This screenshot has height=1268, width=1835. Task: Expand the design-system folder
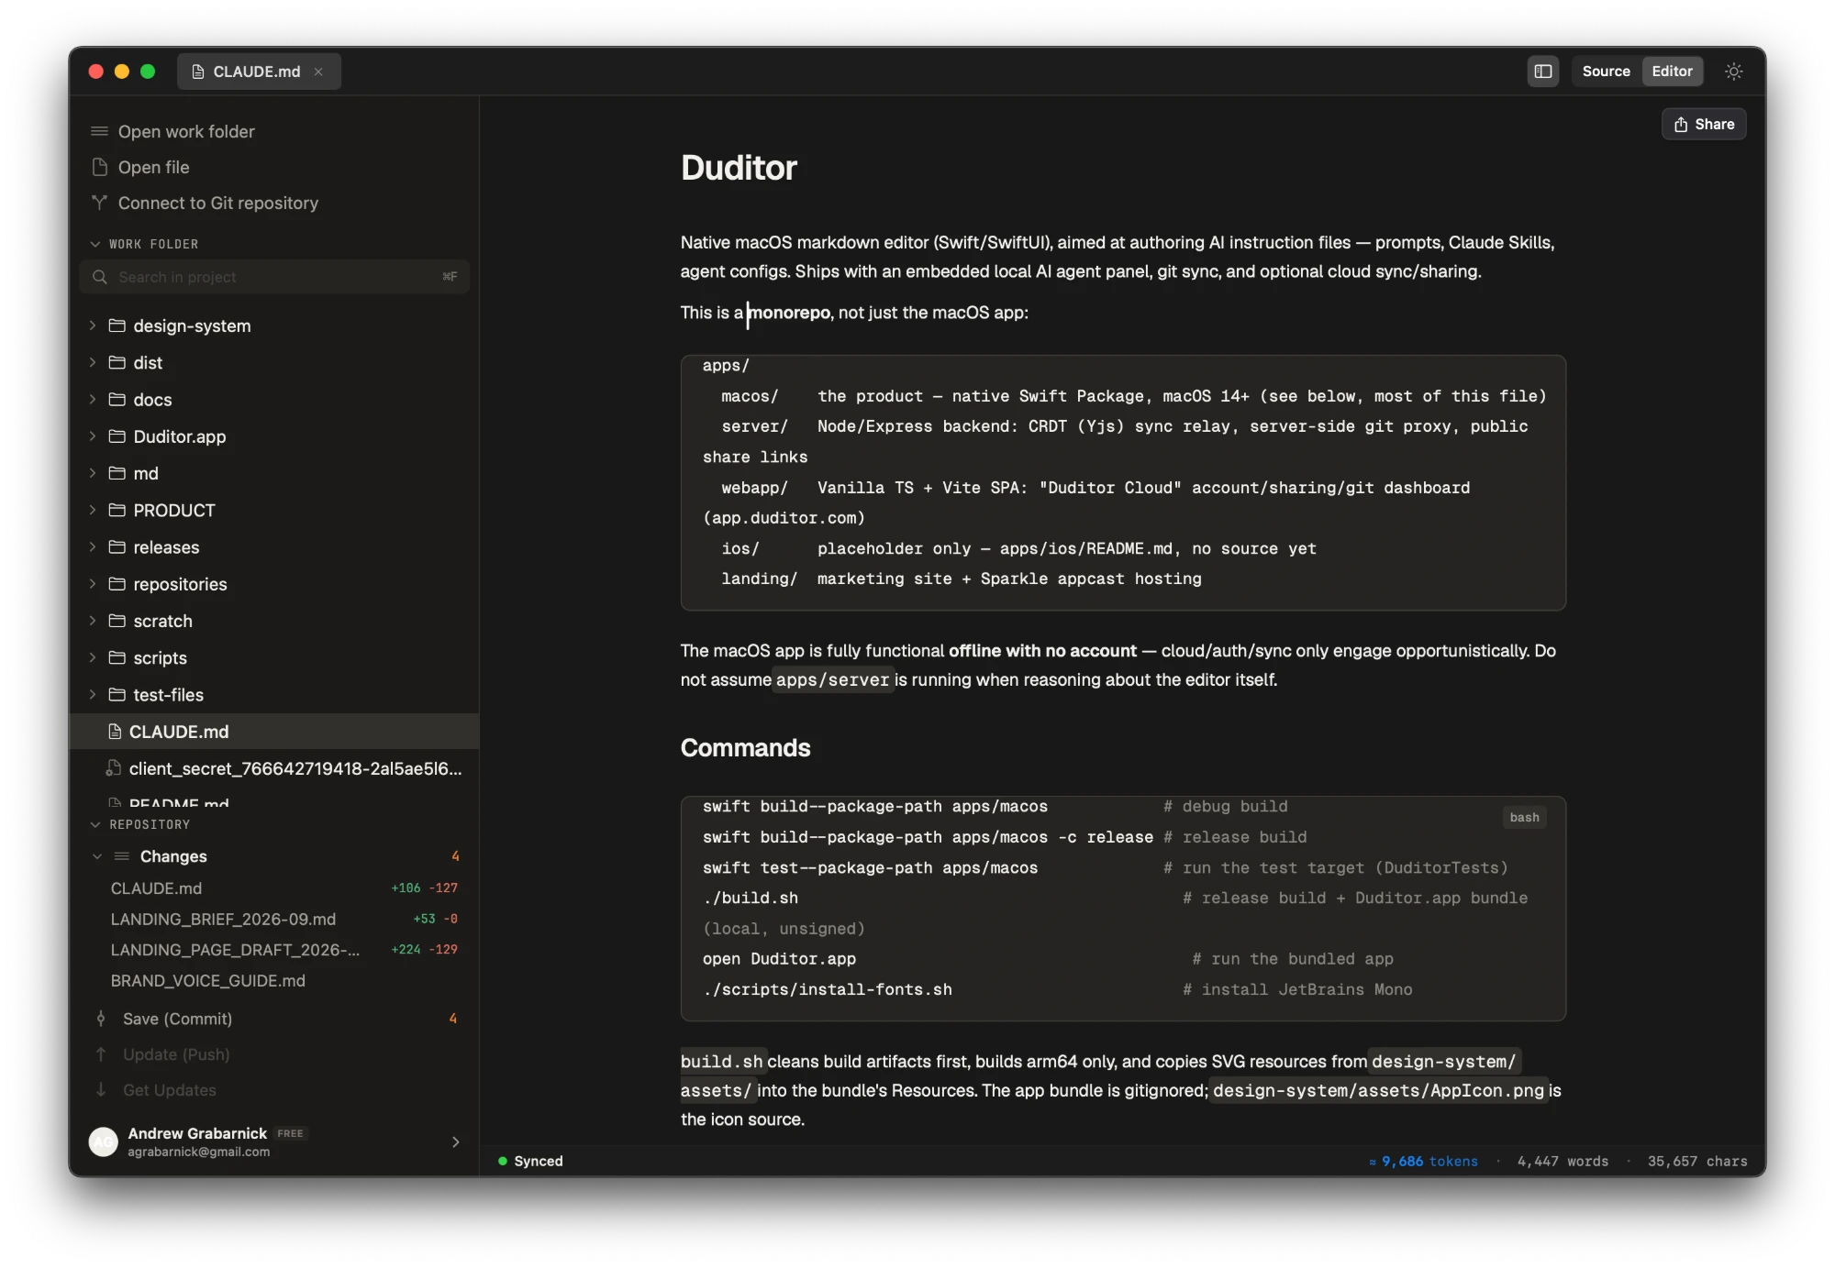pos(93,325)
